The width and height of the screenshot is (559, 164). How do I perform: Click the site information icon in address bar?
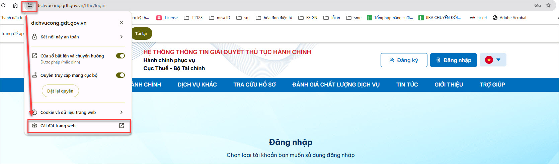click(30, 5)
